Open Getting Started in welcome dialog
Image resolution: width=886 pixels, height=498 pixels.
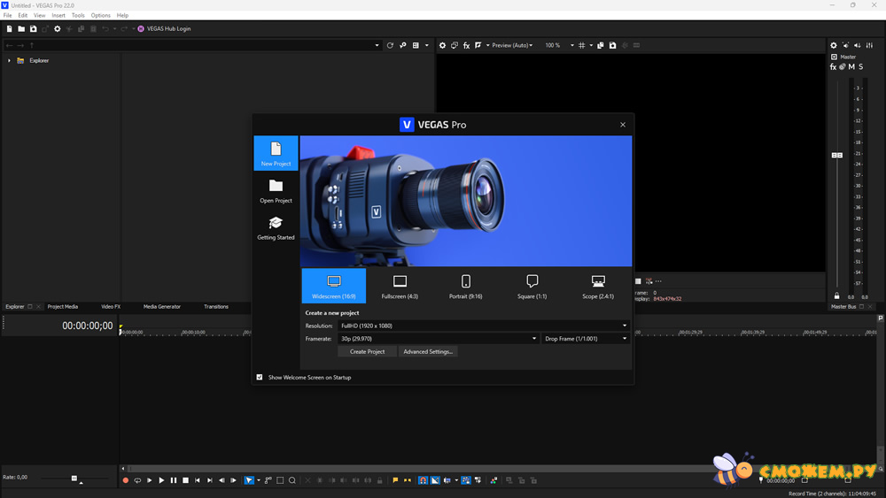[x=276, y=227]
